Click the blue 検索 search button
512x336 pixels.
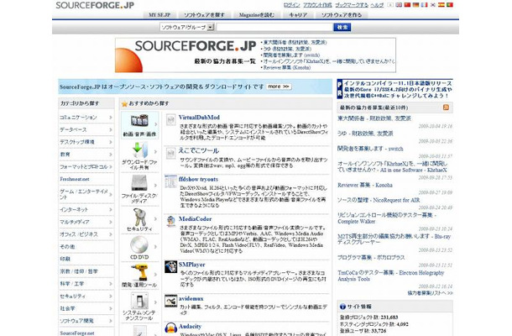(342, 27)
